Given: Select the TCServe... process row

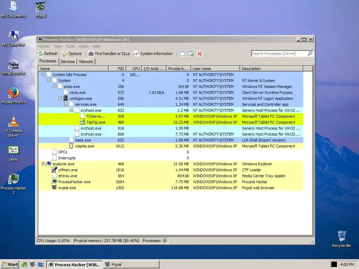Looking at the screenshot, I should [x=171, y=116].
